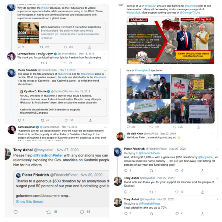Viewport: 222px width, 222px height.
Task: Open the 'Hindutva is Hindu Supremacy' sign photo
Action: pos(148,111)
